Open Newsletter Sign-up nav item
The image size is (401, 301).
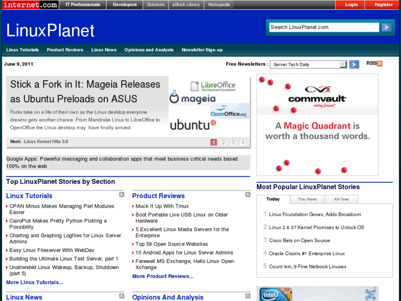(202, 50)
